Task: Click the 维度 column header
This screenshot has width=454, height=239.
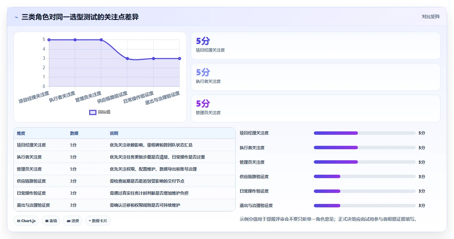Action: coord(21,133)
